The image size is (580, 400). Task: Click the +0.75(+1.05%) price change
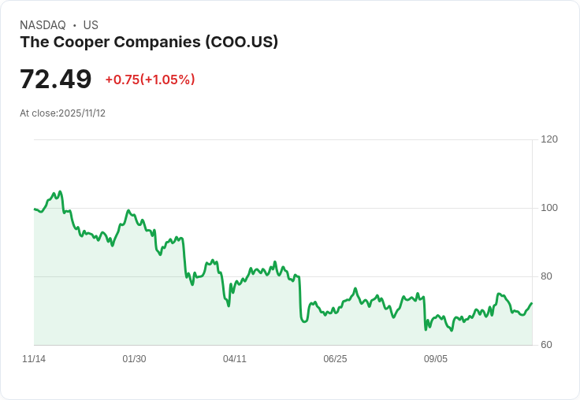(150, 80)
